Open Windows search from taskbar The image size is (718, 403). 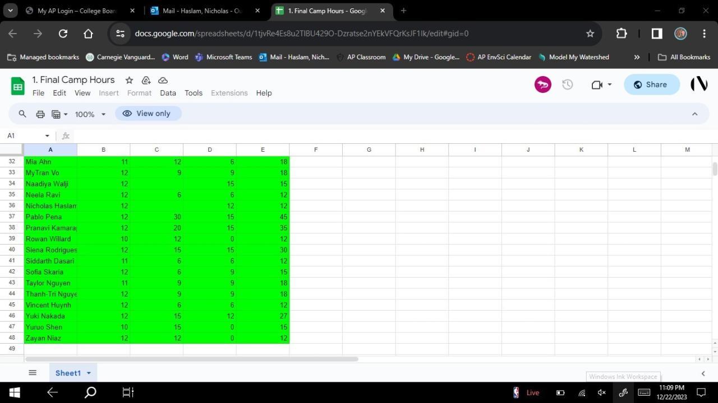[x=90, y=392]
